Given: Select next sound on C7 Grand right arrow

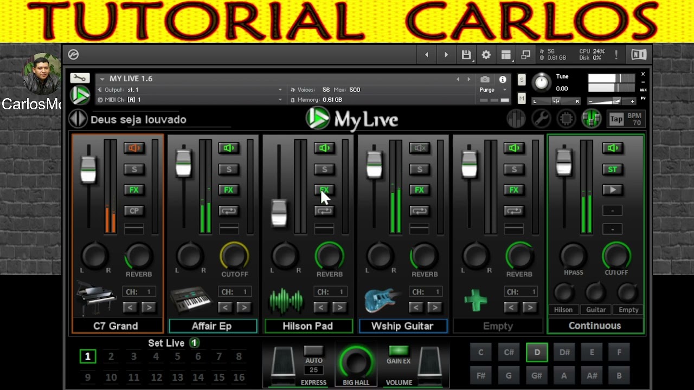Looking at the screenshot, I should click(148, 307).
